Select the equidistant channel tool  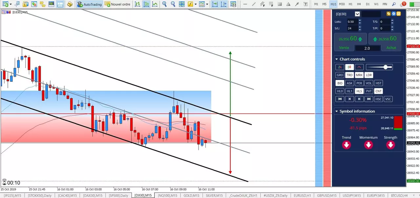click(x=262, y=4)
